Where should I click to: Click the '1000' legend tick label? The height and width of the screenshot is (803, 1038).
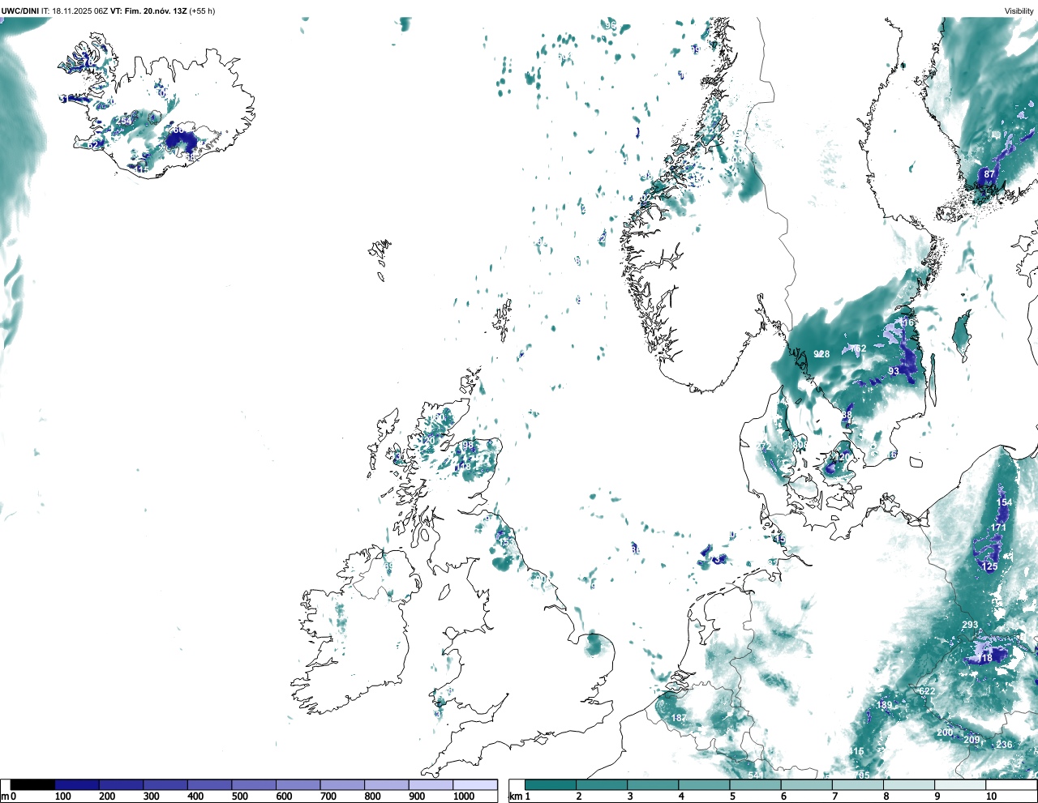tap(464, 797)
